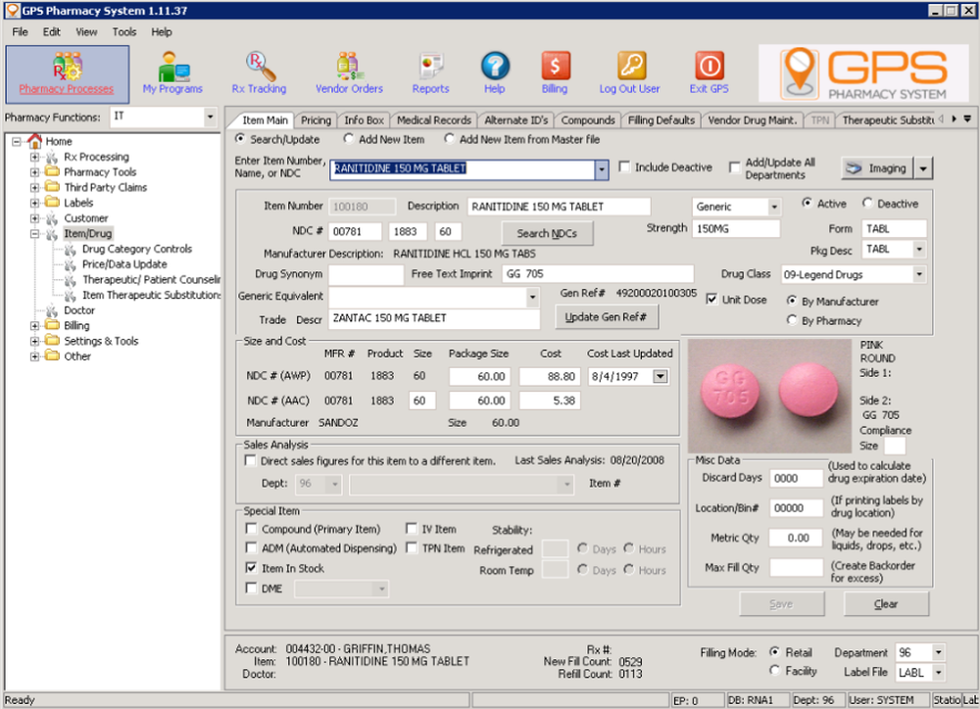This screenshot has width=980, height=709.
Task: Select Deactive radio button
Action: click(x=867, y=203)
